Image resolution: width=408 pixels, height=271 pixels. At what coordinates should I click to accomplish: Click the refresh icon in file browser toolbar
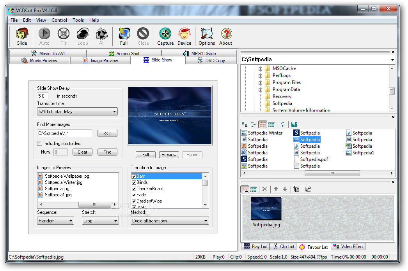[x=283, y=124]
